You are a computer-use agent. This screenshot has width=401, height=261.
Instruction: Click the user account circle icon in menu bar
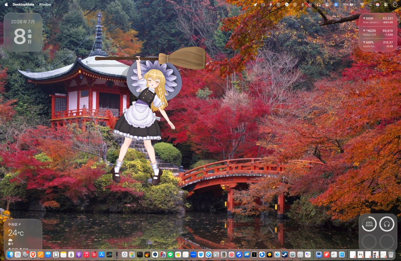[327, 5]
